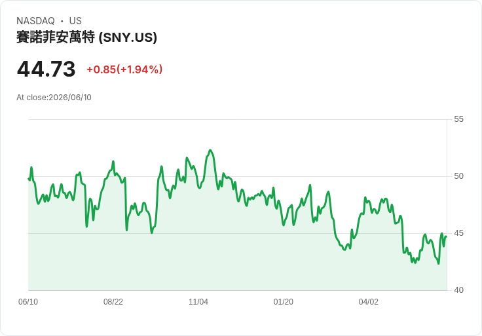
Task: Click the 01/20 x-axis date label
Action: (284, 302)
